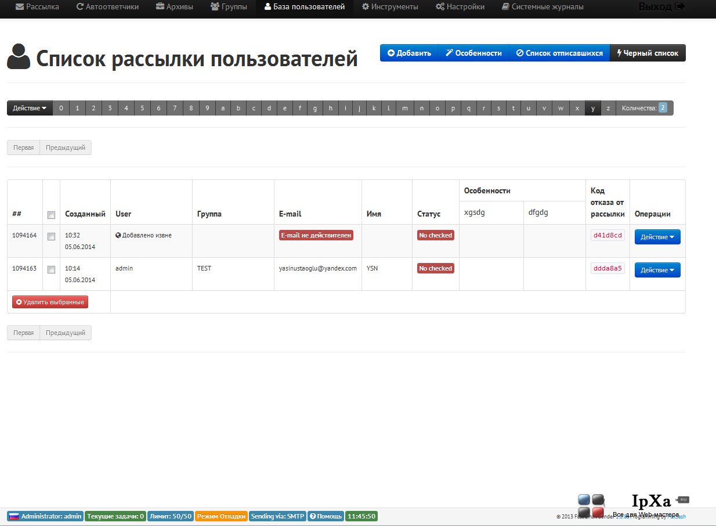Open the Список отписавшихся list
Viewport: 716px width, 526px height.
559,53
